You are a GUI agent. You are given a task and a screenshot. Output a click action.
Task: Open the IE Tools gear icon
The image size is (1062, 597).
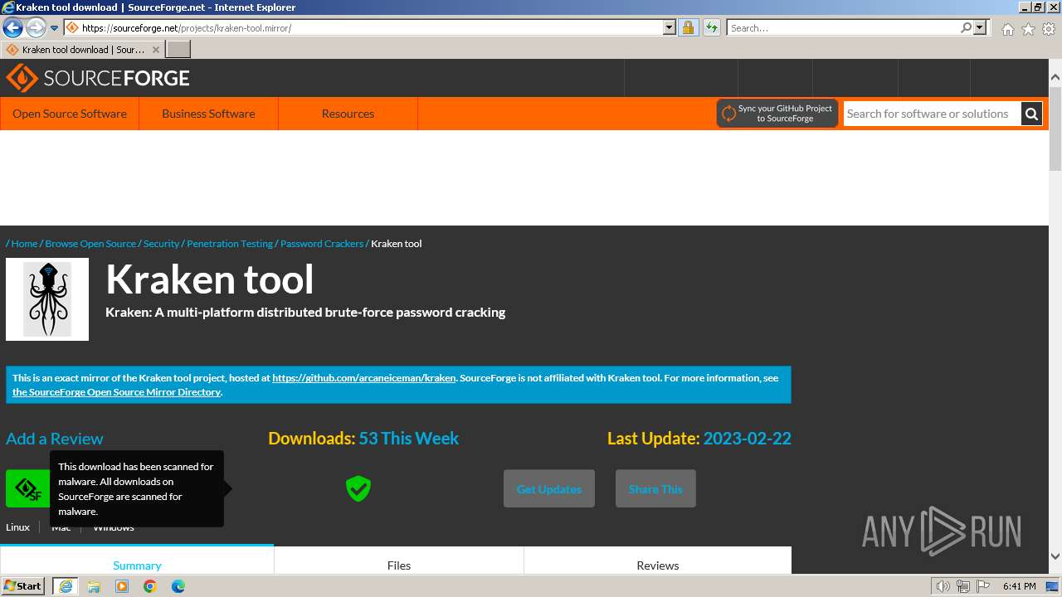coord(1049,29)
